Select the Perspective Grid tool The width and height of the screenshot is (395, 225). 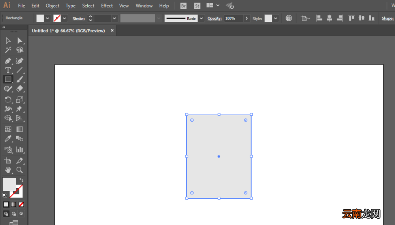(x=20, y=118)
